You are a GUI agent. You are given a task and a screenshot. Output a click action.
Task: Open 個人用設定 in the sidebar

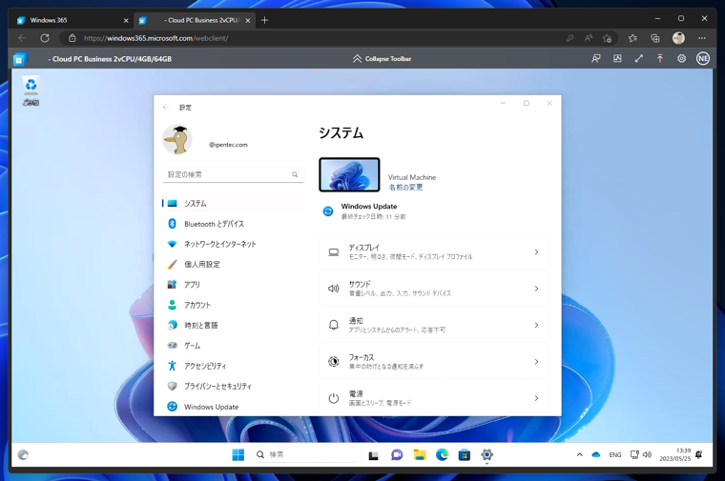(233, 265)
